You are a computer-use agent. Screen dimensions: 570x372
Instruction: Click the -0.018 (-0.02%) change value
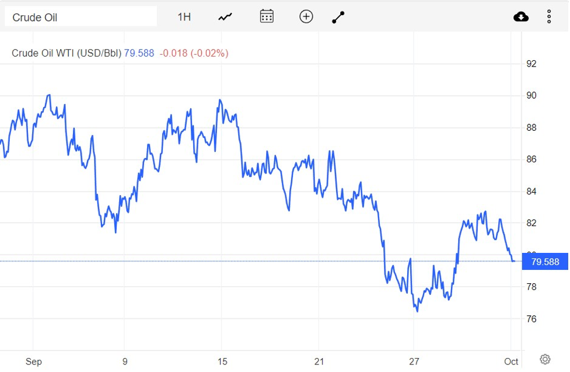pyautogui.click(x=194, y=53)
